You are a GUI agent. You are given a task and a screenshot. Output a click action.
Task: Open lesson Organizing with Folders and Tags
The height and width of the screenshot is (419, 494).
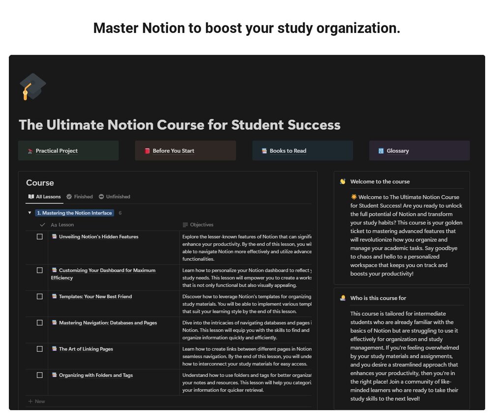pos(96,375)
